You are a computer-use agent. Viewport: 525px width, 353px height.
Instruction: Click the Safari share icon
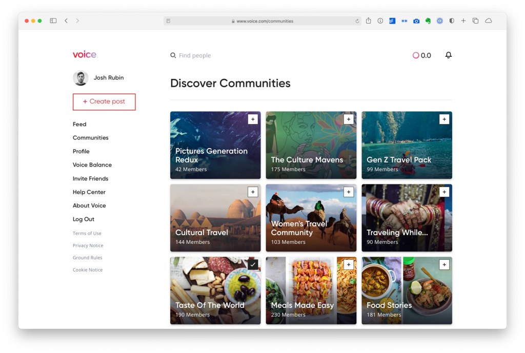point(368,21)
